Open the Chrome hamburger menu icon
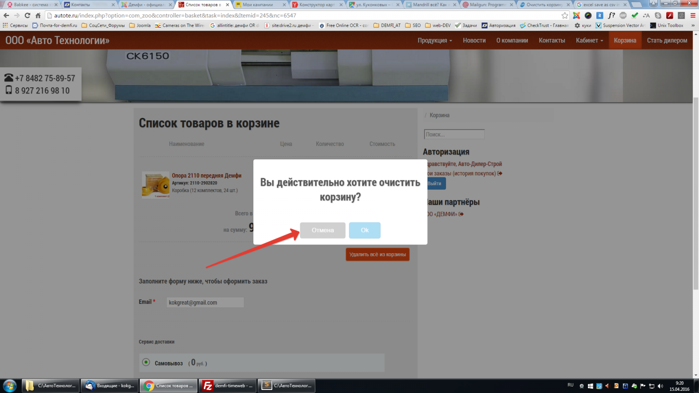 click(x=692, y=15)
